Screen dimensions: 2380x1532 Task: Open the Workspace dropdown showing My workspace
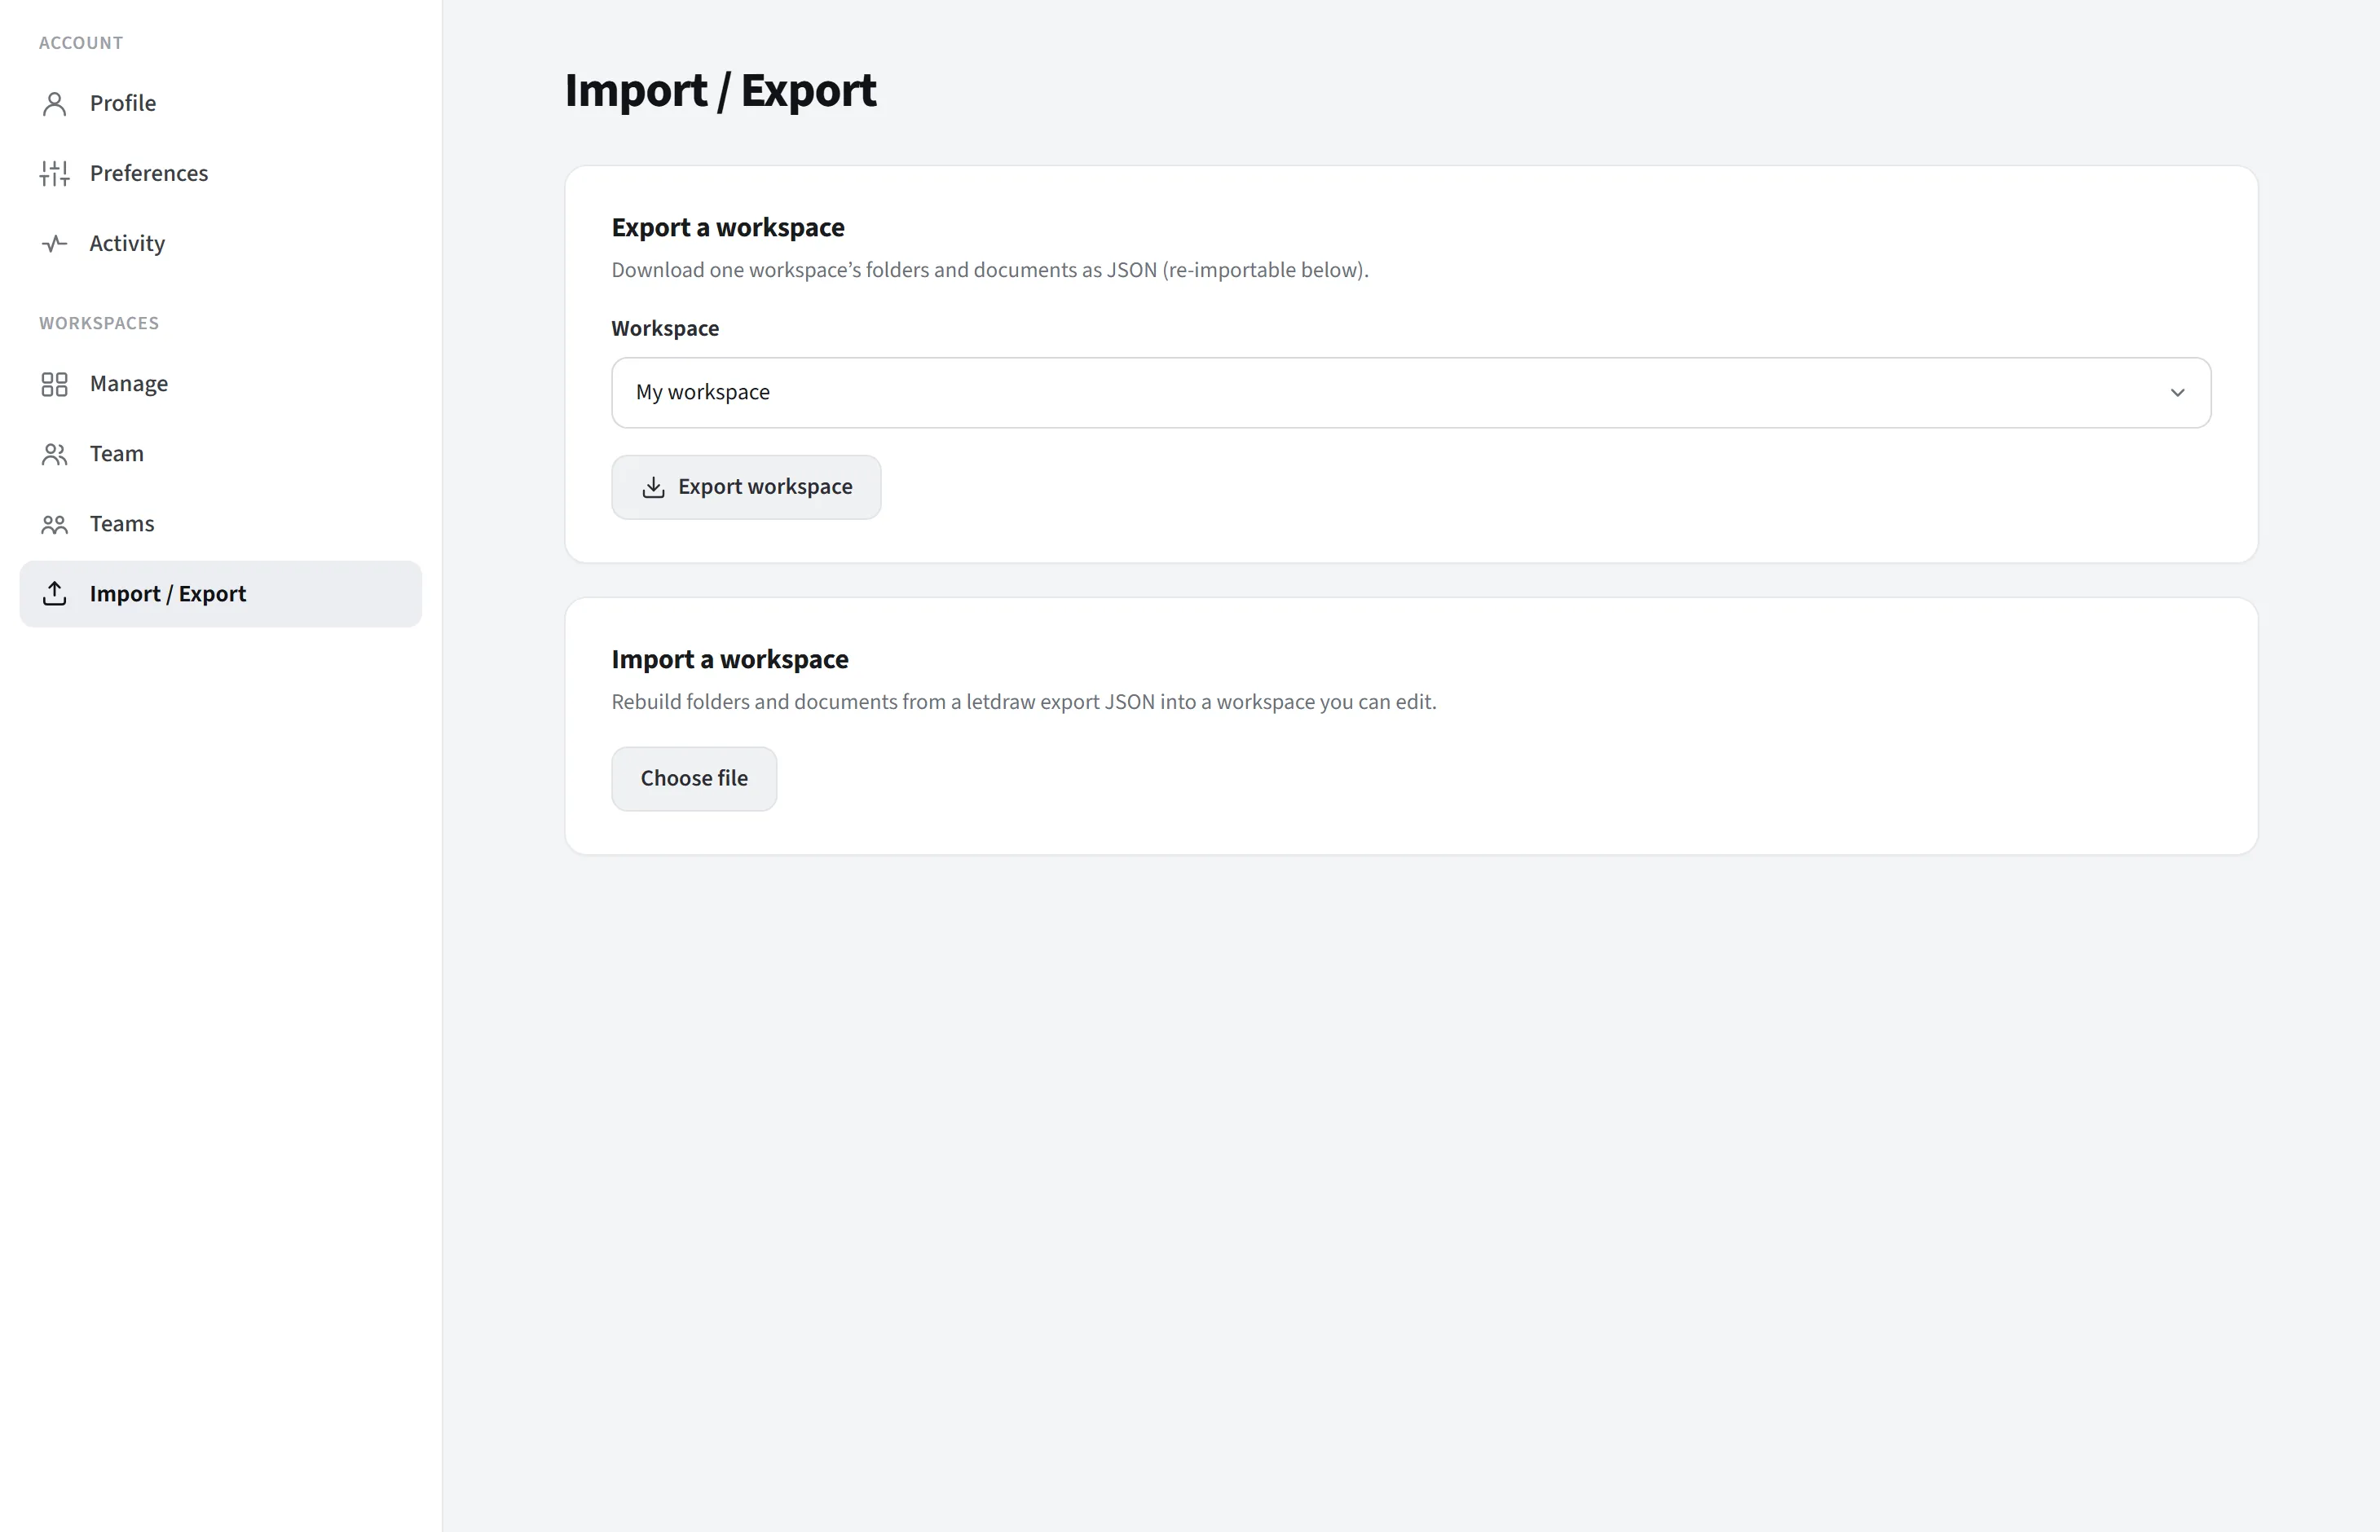(x=1411, y=393)
